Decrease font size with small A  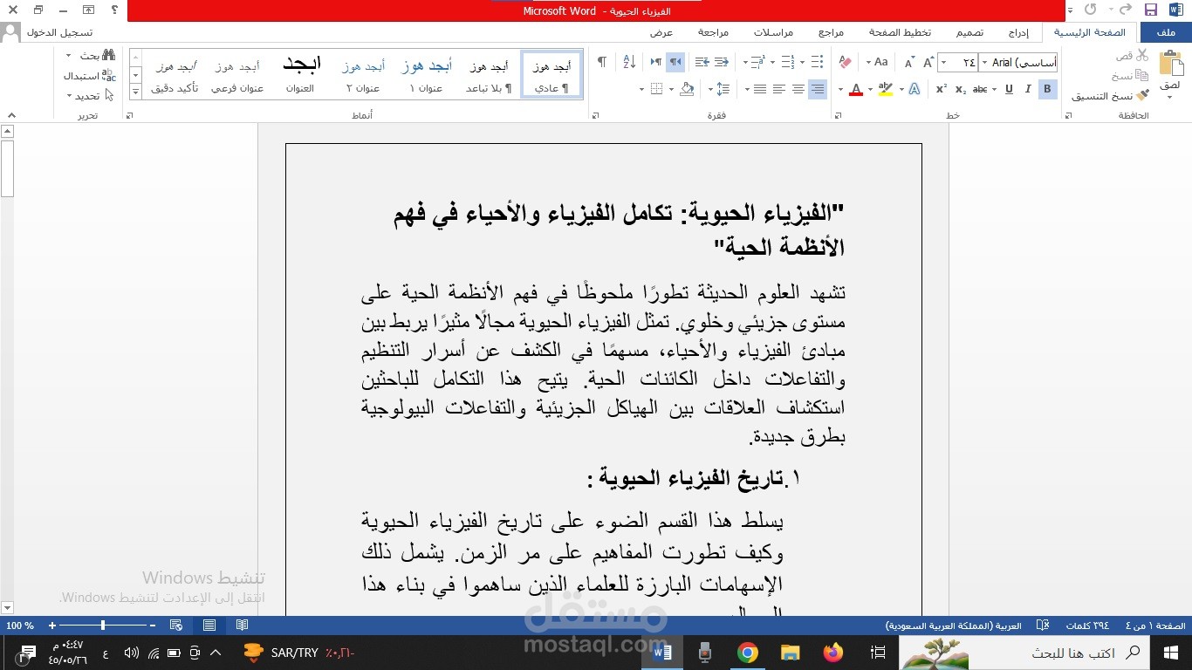[x=908, y=62]
